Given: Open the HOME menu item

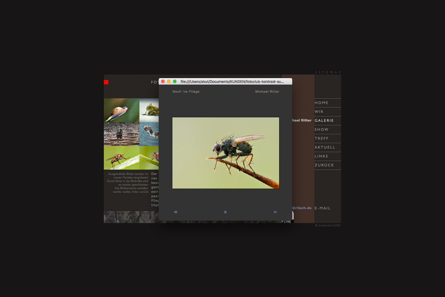Looking at the screenshot, I should pos(322,103).
